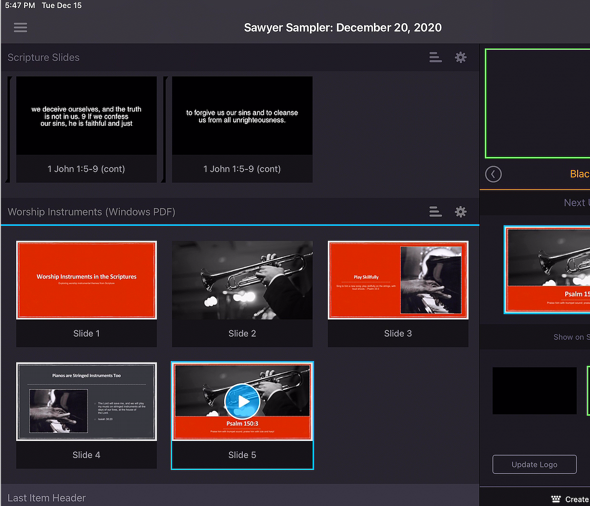Screen dimensions: 590x506
Task: Open Worship Instruments gear settings
Action: (x=461, y=212)
